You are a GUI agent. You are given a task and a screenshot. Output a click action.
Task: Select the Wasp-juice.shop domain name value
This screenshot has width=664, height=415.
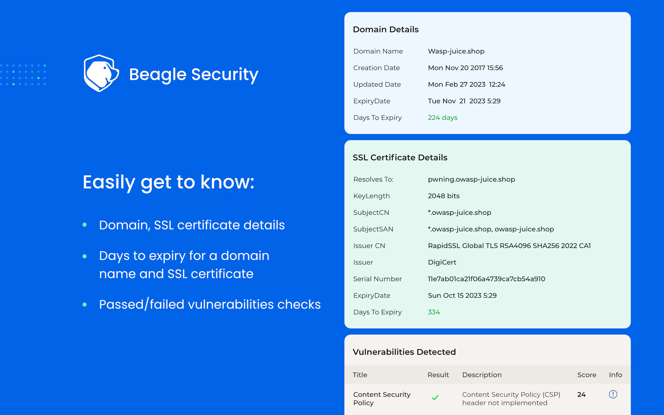456,51
